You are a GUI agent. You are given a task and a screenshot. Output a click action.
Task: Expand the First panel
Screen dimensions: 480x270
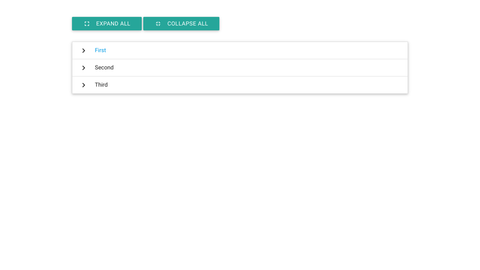239,50
